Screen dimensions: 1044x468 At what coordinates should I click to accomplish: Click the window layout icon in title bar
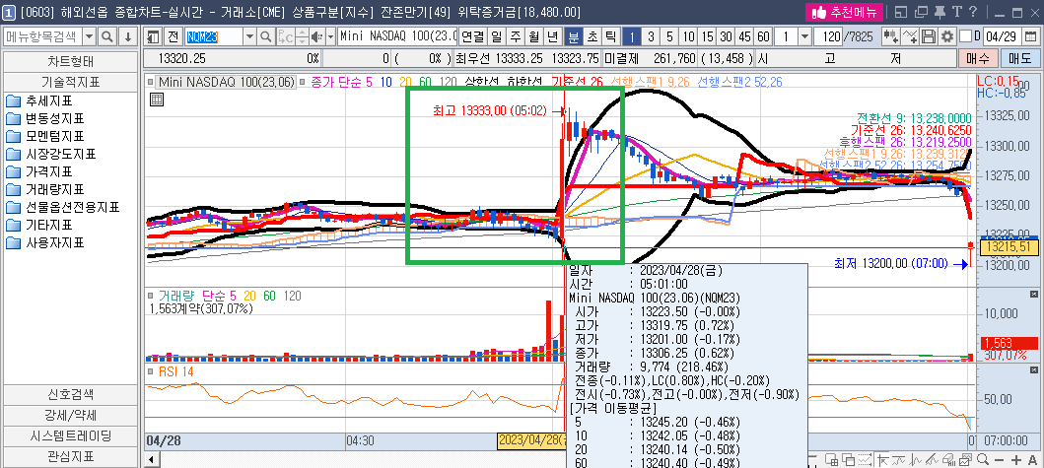pos(901,12)
